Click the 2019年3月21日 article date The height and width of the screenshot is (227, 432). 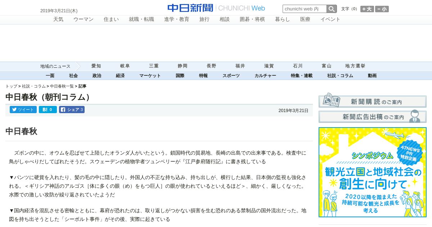[x=293, y=111]
